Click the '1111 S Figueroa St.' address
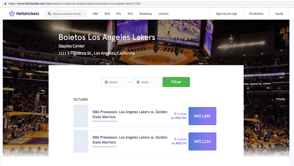Viewport: 294px width, 166px height. click(96, 53)
